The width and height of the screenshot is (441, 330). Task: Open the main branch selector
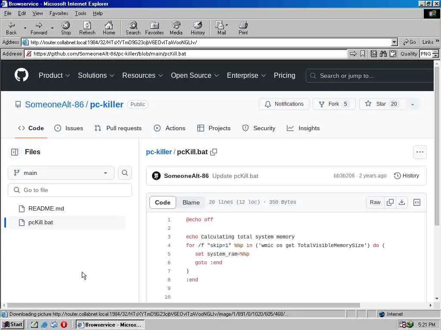pos(61,173)
